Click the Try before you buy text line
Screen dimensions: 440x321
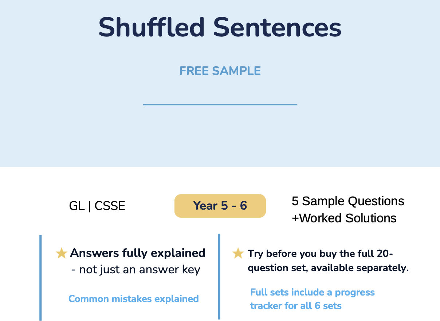pos(320,254)
